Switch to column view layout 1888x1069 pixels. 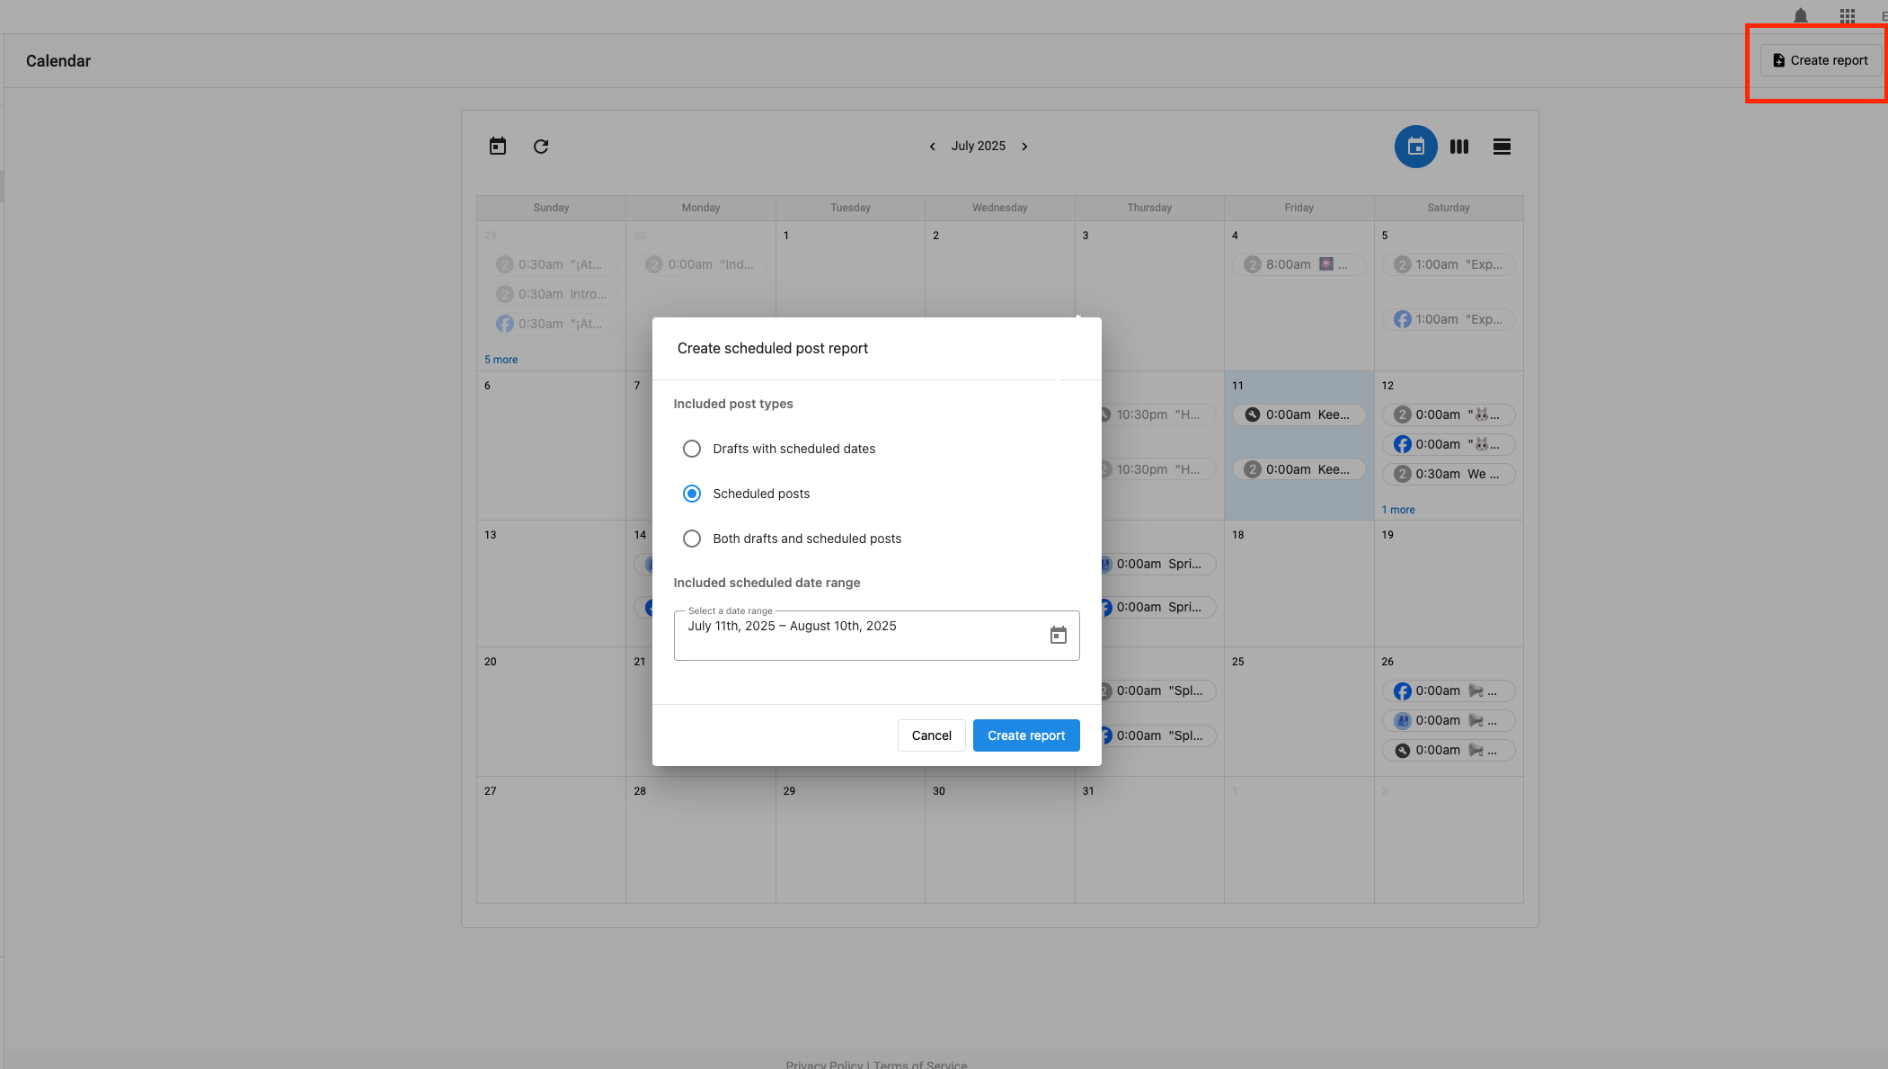1458,146
